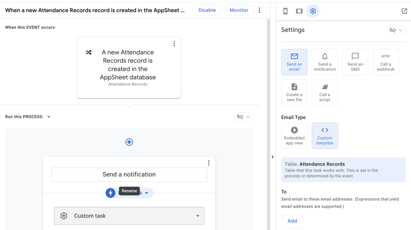Select Call a webhook option
Viewport: 411px width, 230px height.
click(x=386, y=62)
